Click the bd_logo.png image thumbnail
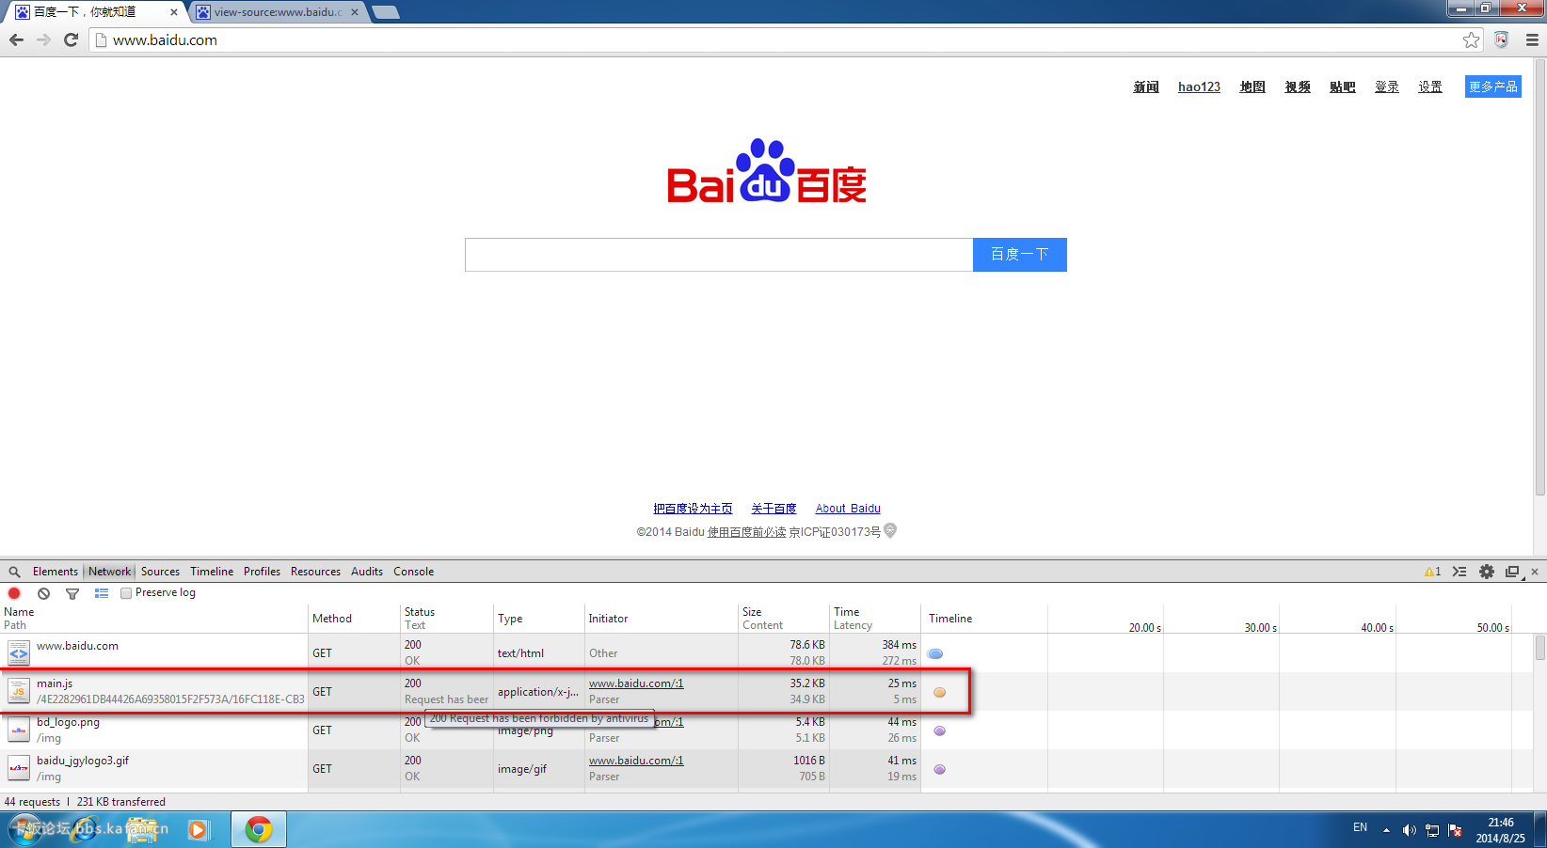1547x848 pixels. point(18,730)
